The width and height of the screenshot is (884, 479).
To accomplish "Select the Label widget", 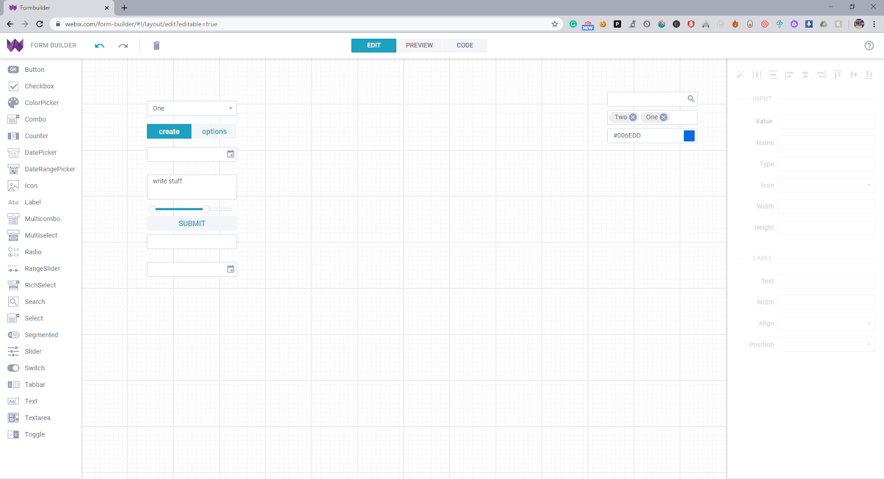I will (24, 202).
